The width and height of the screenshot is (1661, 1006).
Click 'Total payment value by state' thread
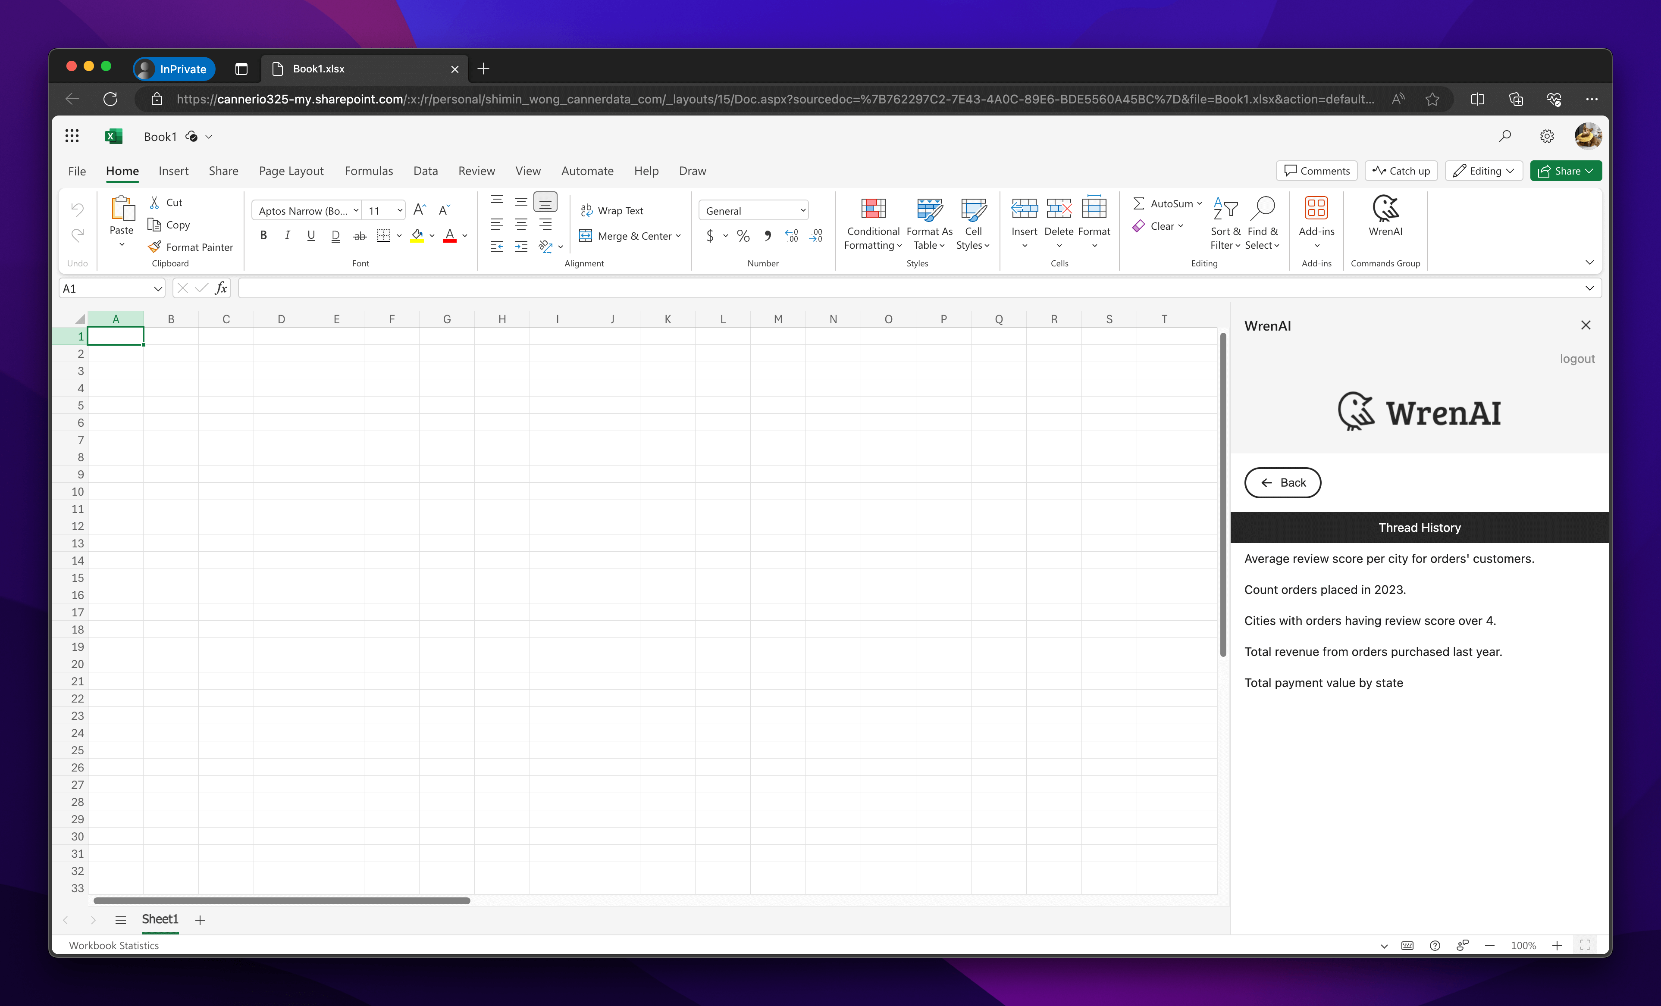pos(1324,682)
